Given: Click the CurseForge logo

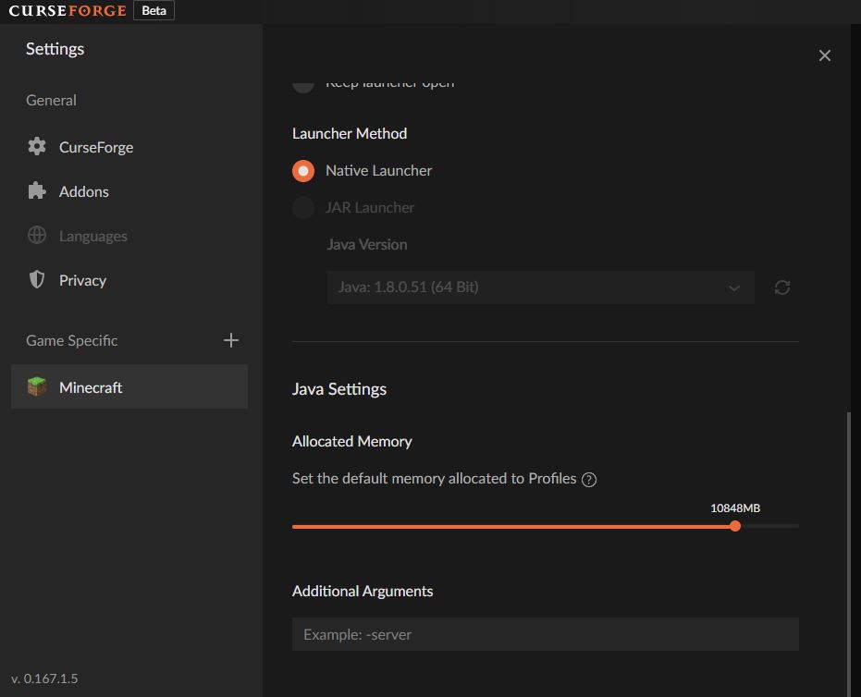Looking at the screenshot, I should [x=68, y=10].
